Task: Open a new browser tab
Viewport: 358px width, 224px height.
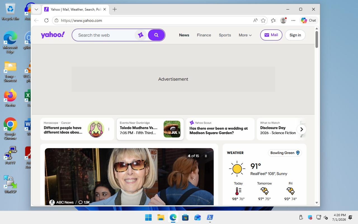Action: pos(115,9)
